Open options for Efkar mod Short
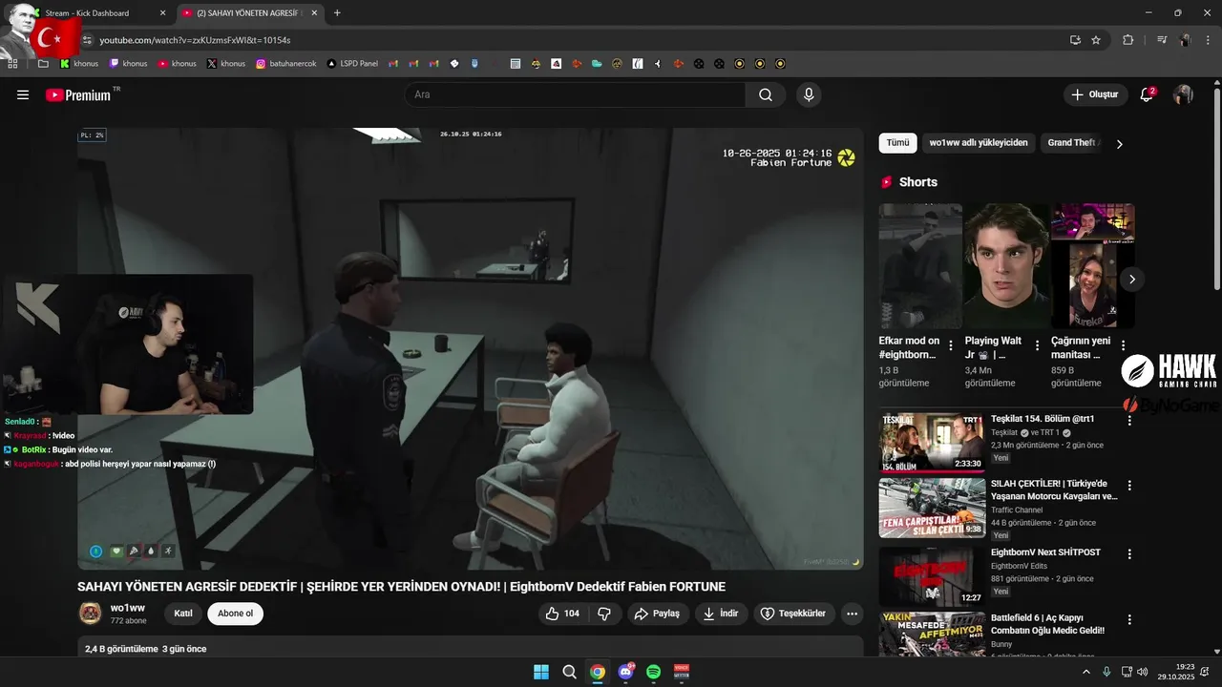 click(x=951, y=345)
